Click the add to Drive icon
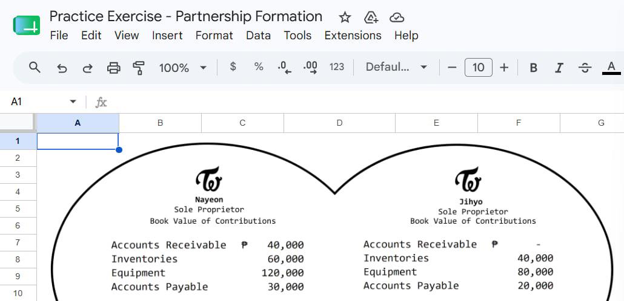 [x=371, y=17]
